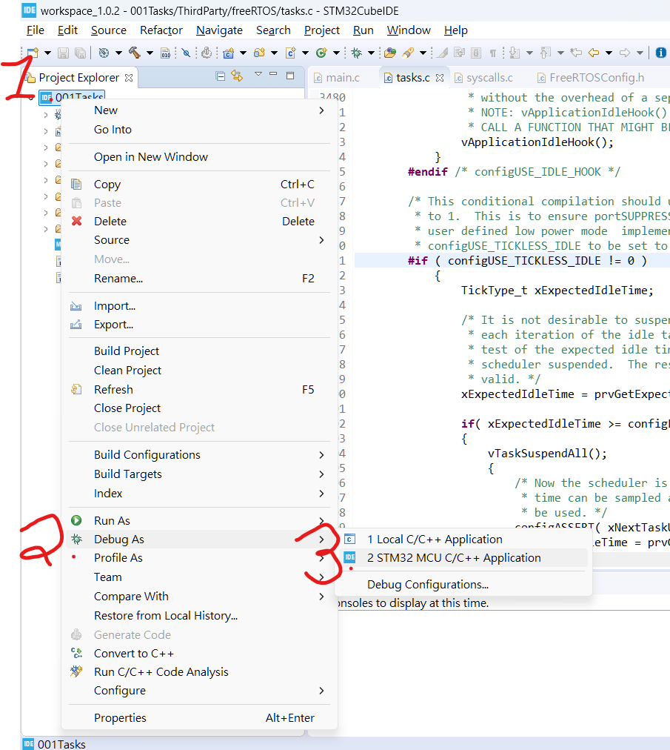Open the build hammer dropdown arrow
670x750 pixels.
point(150,53)
